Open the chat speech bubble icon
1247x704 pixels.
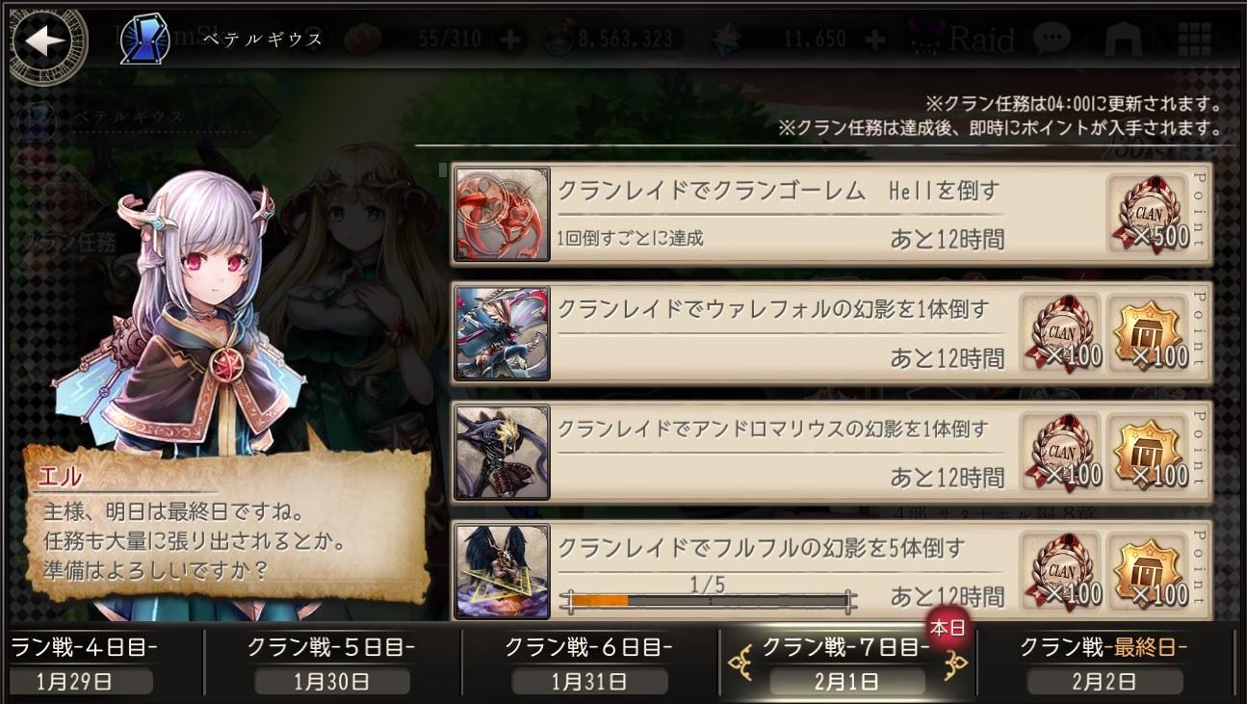pyautogui.click(x=1051, y=39)
